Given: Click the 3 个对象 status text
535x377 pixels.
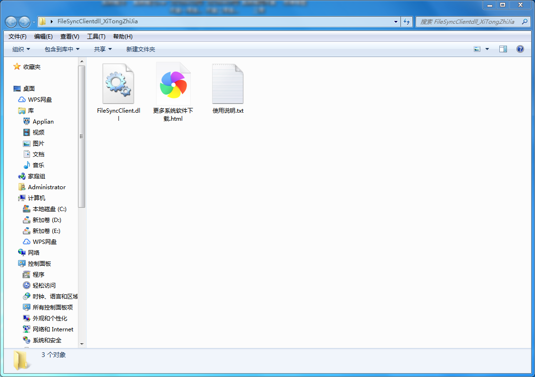Looking at the screenshot, I should 54,355.
